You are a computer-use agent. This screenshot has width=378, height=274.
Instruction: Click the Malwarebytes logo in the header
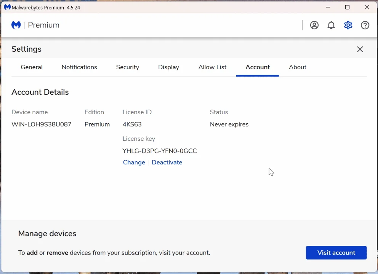pyautogui.click(x=16, y=25)
